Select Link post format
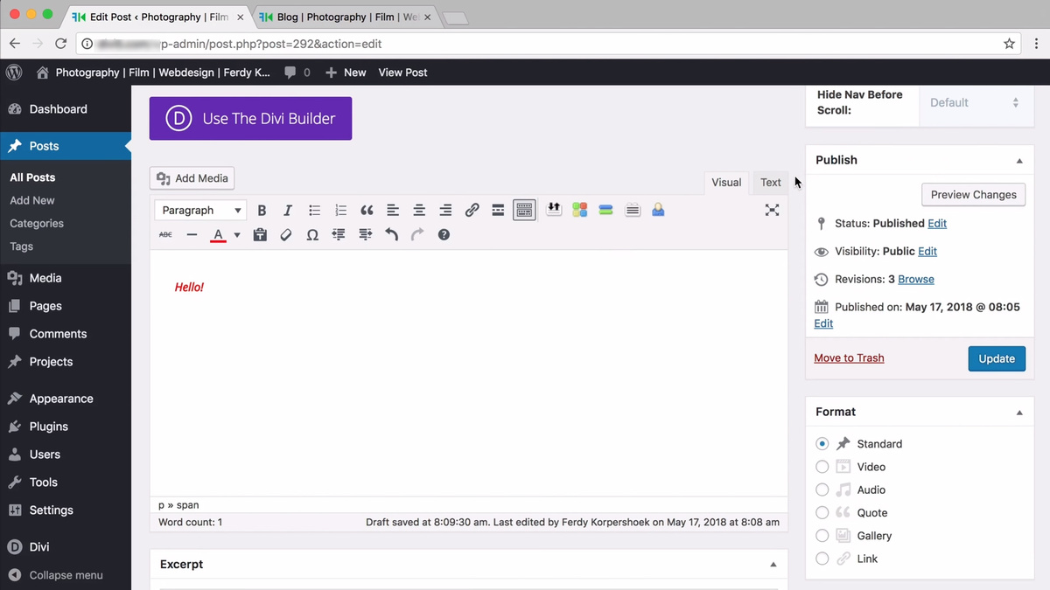1050x590 pixels. [x=822, y=559]
